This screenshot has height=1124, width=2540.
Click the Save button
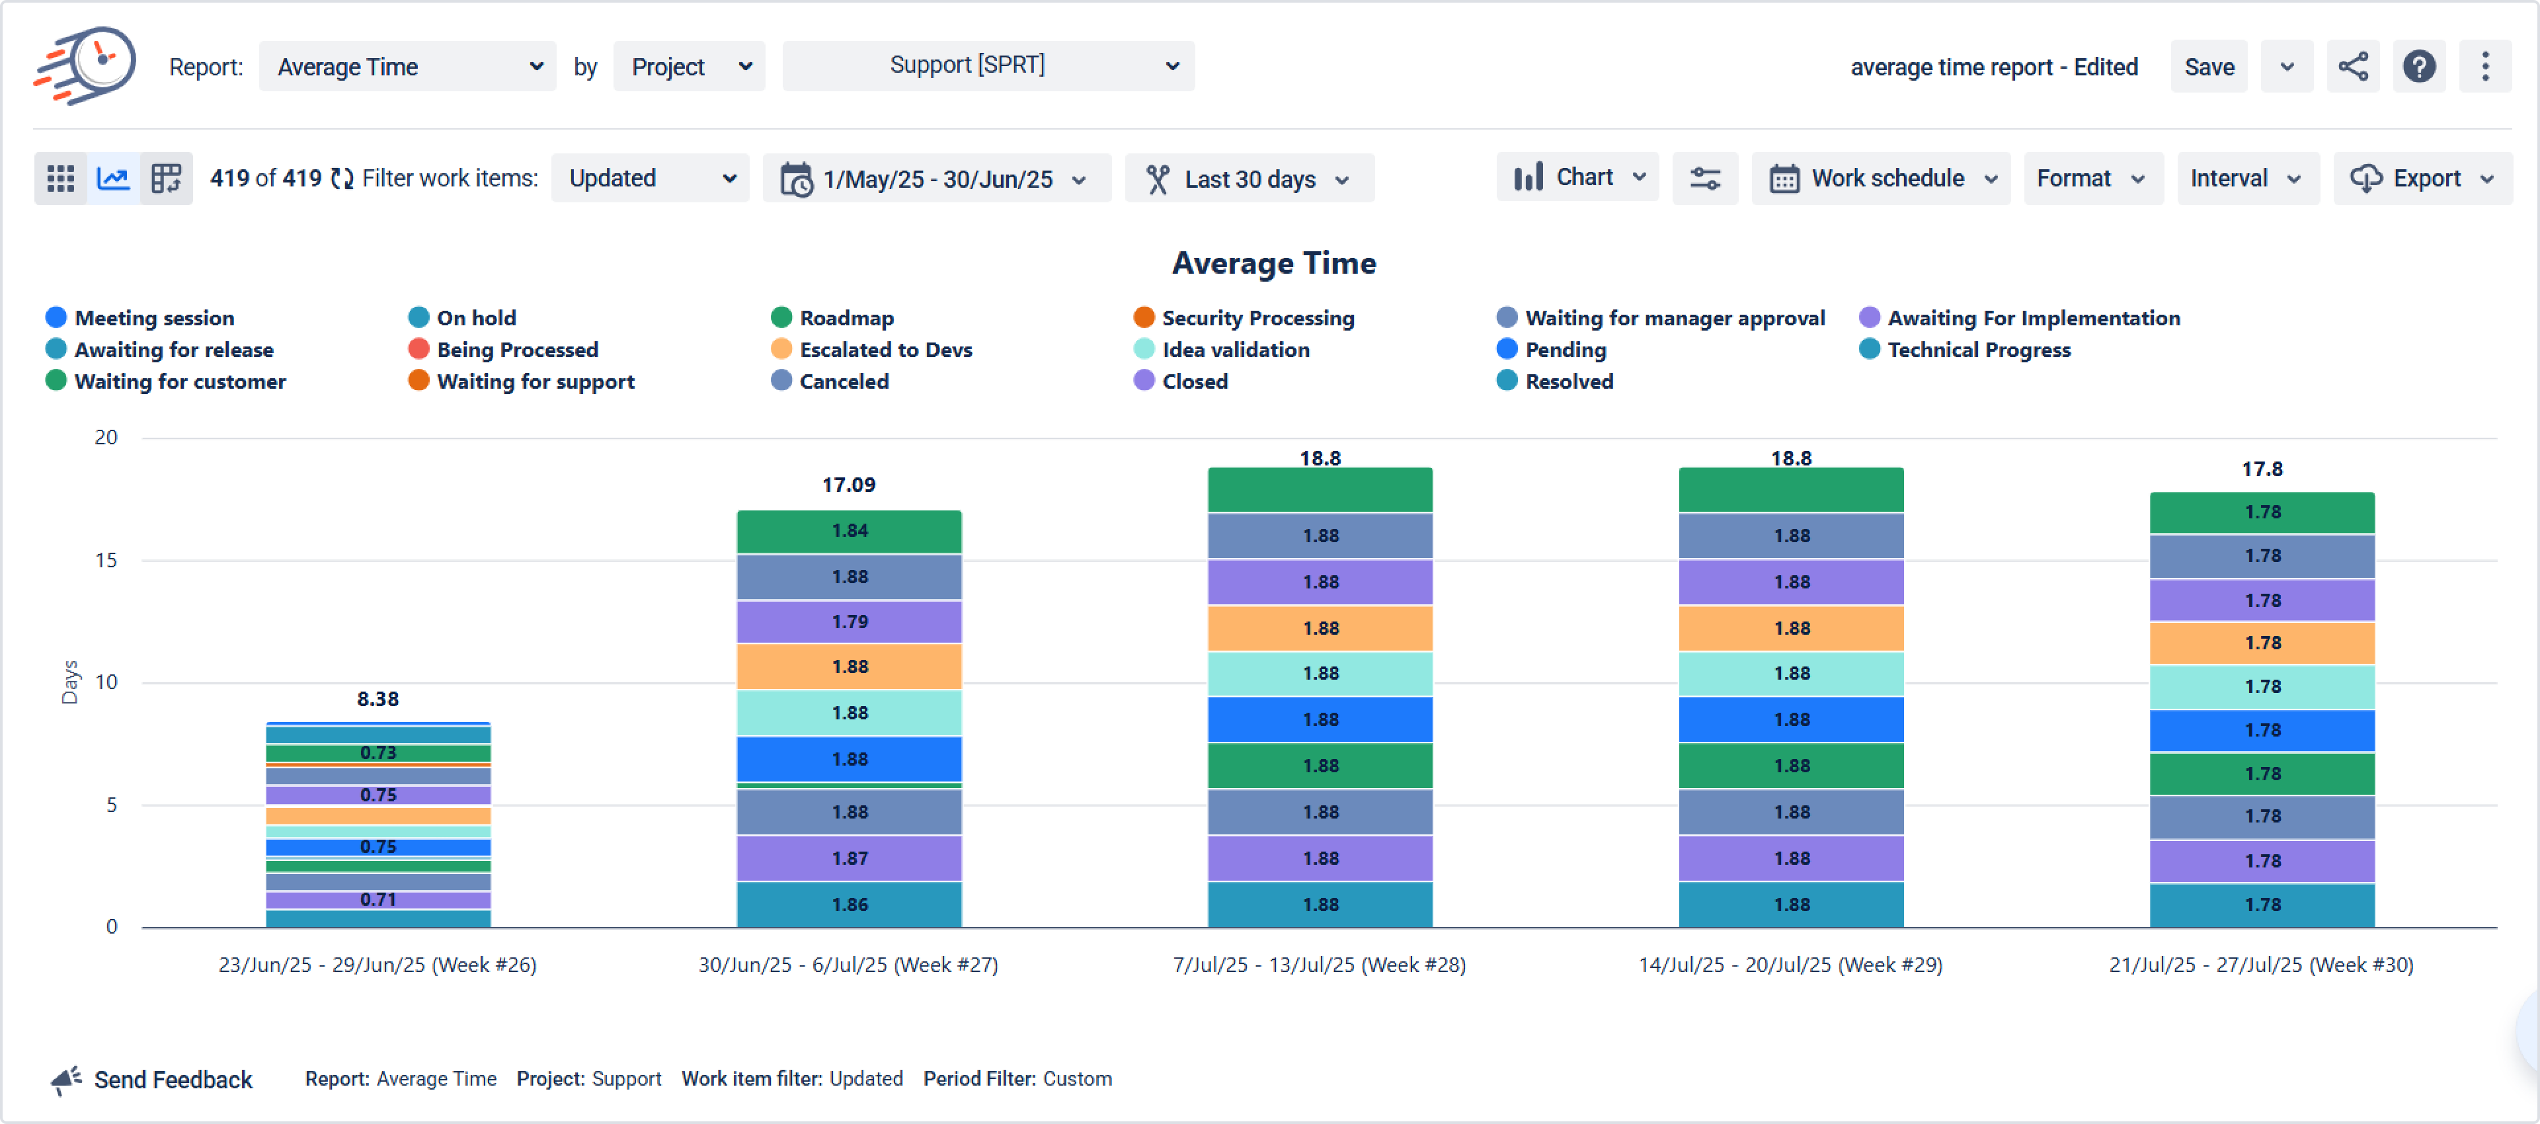(2209, 67)
